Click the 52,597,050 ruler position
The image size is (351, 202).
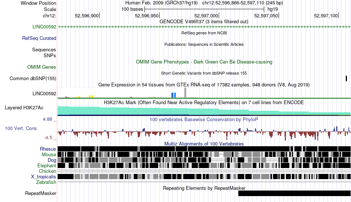[x=266, y=16]
